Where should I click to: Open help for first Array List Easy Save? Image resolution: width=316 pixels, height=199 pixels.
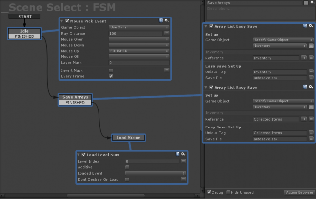305,26
